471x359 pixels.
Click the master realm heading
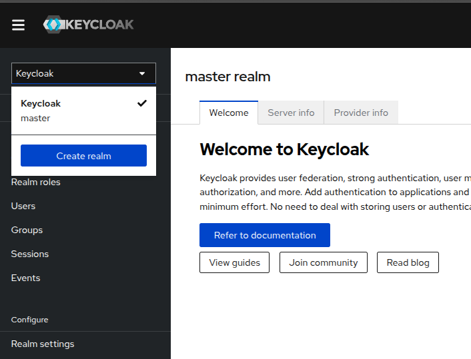[x=227, y=77]
